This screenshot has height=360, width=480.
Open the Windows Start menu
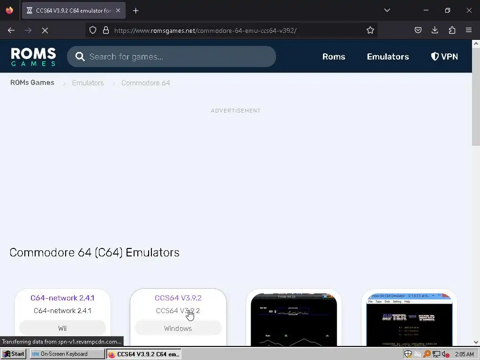[14, 354]
